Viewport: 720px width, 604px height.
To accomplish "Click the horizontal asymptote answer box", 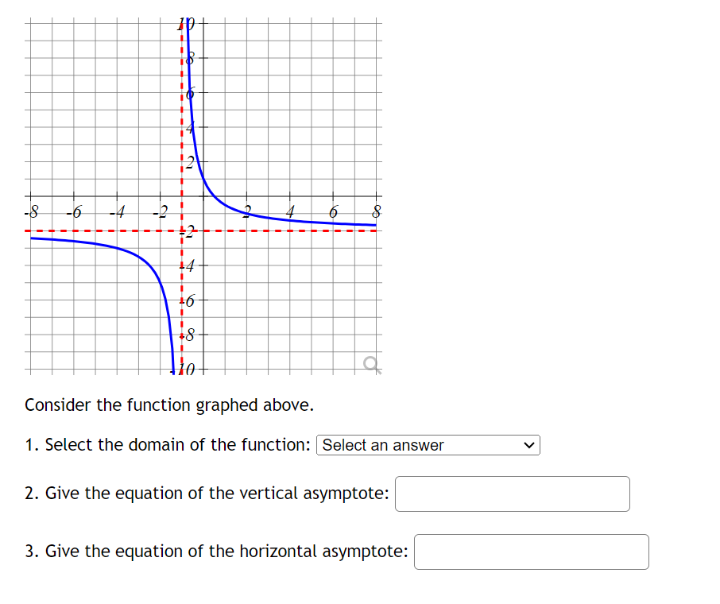I will pos(531,551).
